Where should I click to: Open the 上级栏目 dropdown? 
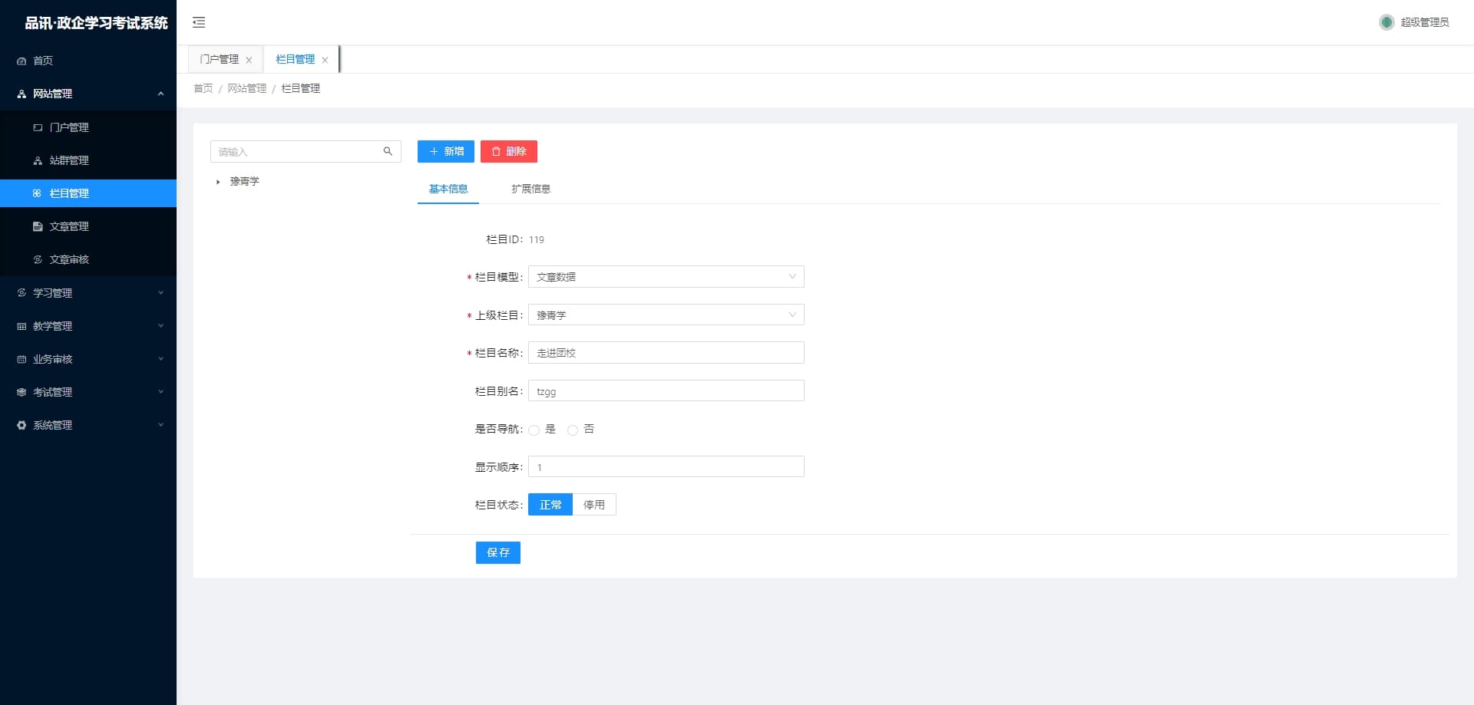(666, 315)
